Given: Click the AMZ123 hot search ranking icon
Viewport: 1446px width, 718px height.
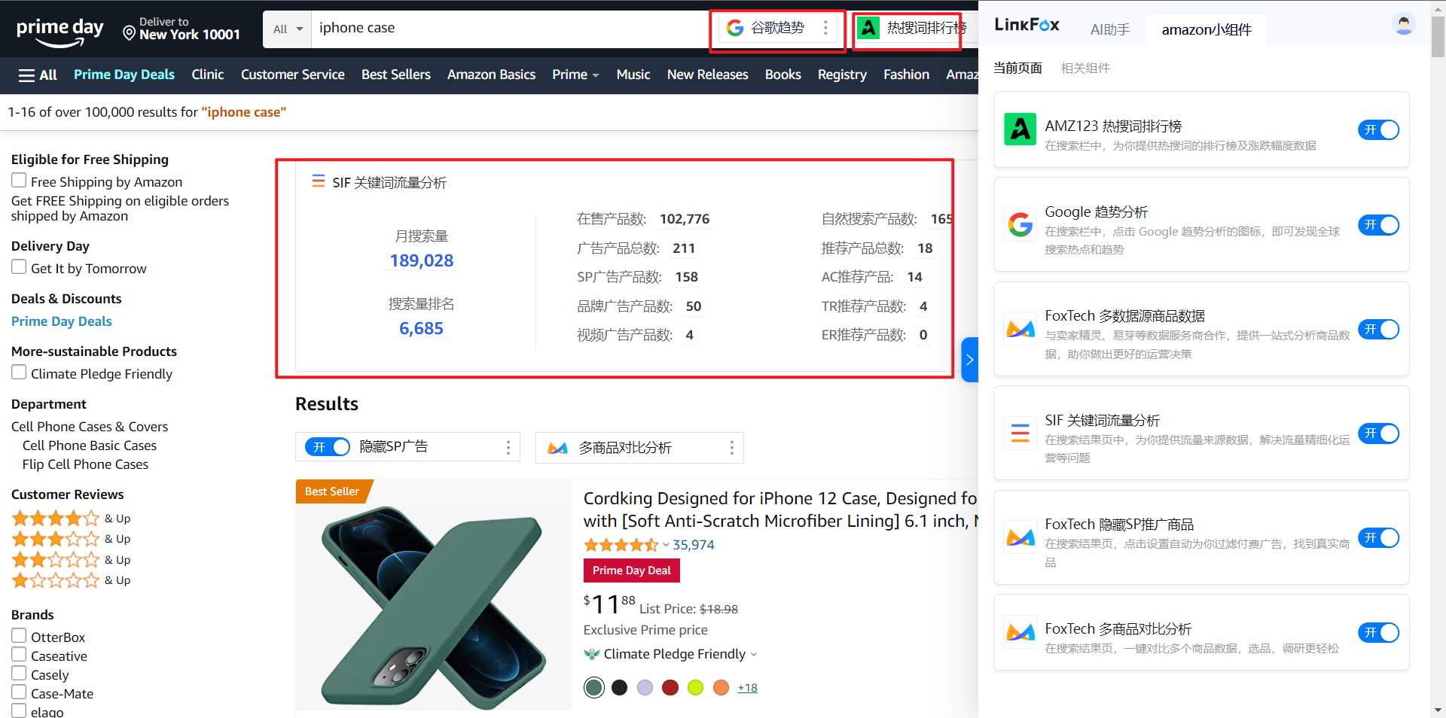Looking at the screenshot, I should [868, 29].
